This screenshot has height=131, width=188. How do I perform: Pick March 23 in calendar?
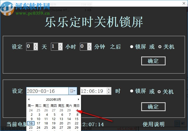pos(31,127)
